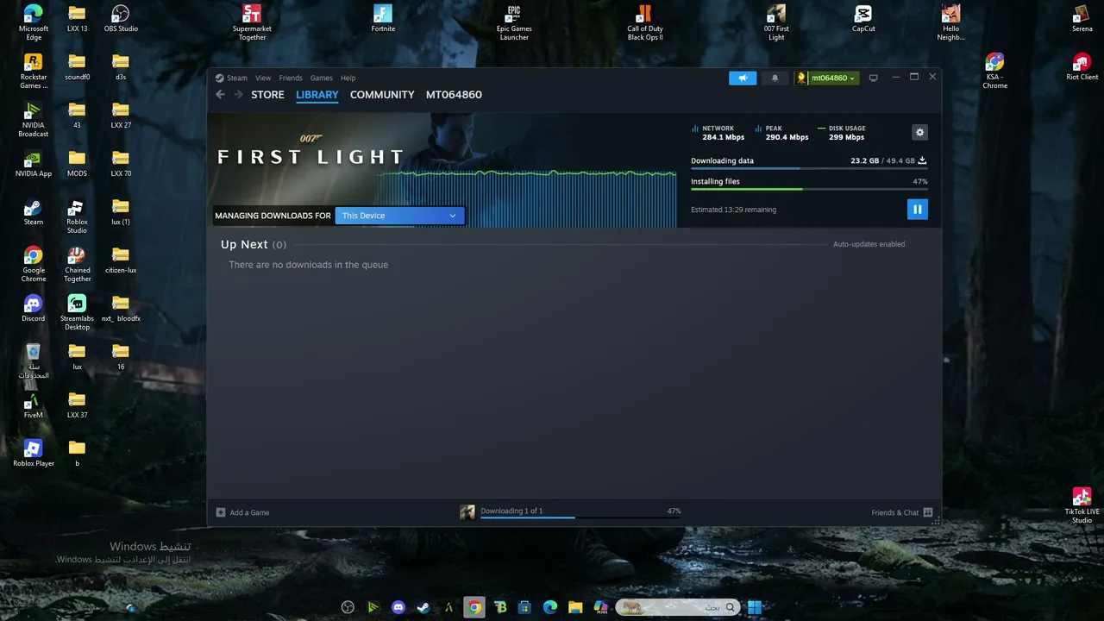1104x621 pixels.
Task: Open the Steam menu
Action: click(x=236, y=78)
